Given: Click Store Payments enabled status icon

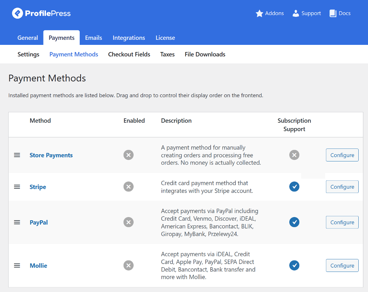Looking at the screenshot, I should 129,155.
